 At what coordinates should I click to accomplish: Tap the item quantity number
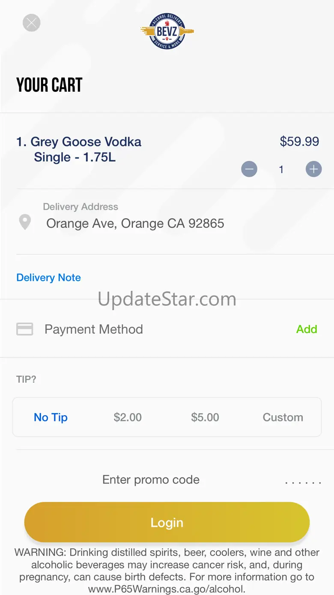(x=281, y=169)
